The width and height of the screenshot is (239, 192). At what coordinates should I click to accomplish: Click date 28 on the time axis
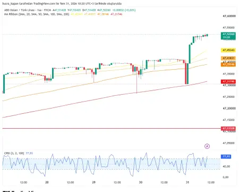coord(47,182)
